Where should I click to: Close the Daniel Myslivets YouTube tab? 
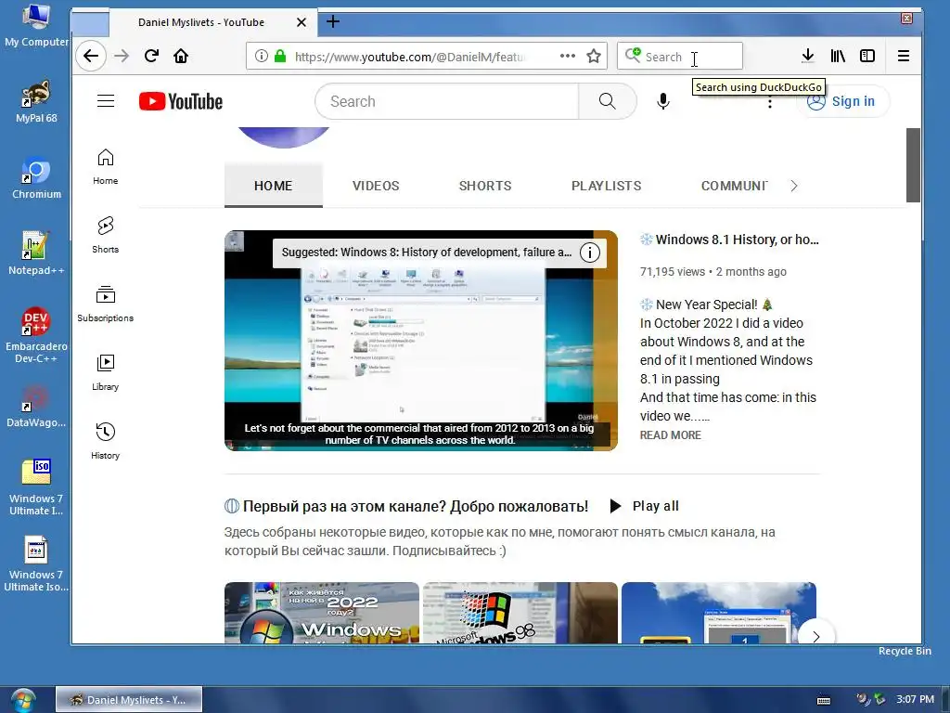(x=302, y=22)
